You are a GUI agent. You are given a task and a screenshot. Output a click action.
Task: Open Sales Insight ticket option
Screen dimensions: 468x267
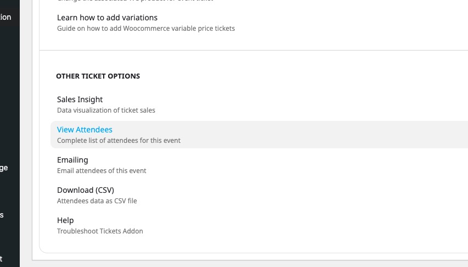[80, 99]
